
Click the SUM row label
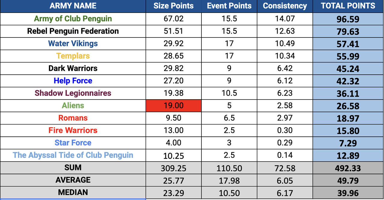coord(73,168)
